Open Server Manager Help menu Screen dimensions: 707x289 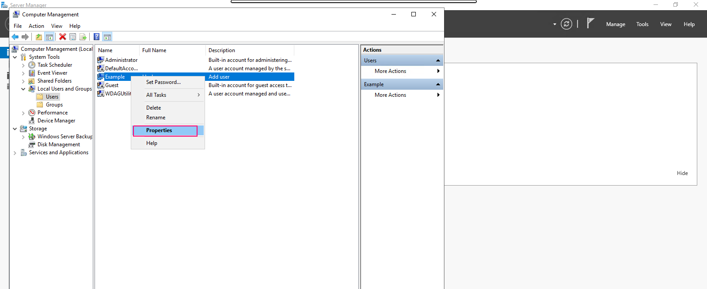point(689,24)
